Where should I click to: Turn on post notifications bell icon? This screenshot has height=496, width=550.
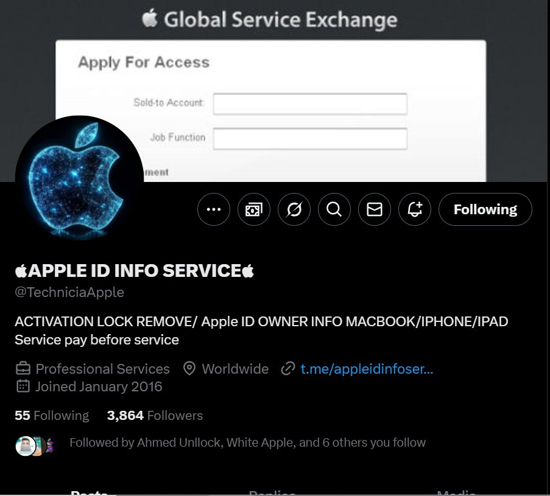coord(415,209)
